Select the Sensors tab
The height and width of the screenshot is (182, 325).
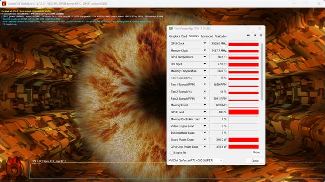[x=194, y=36]
